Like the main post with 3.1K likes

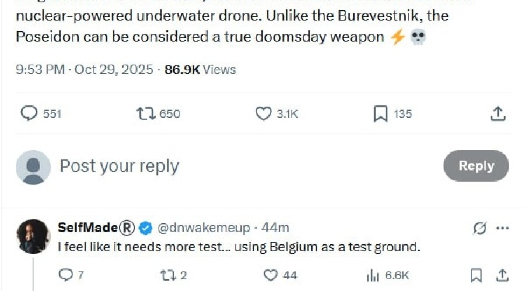click(x=264, y=113)
